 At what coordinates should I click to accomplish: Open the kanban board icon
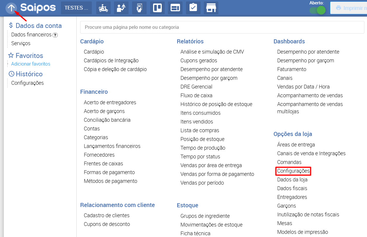pos(157,8)
